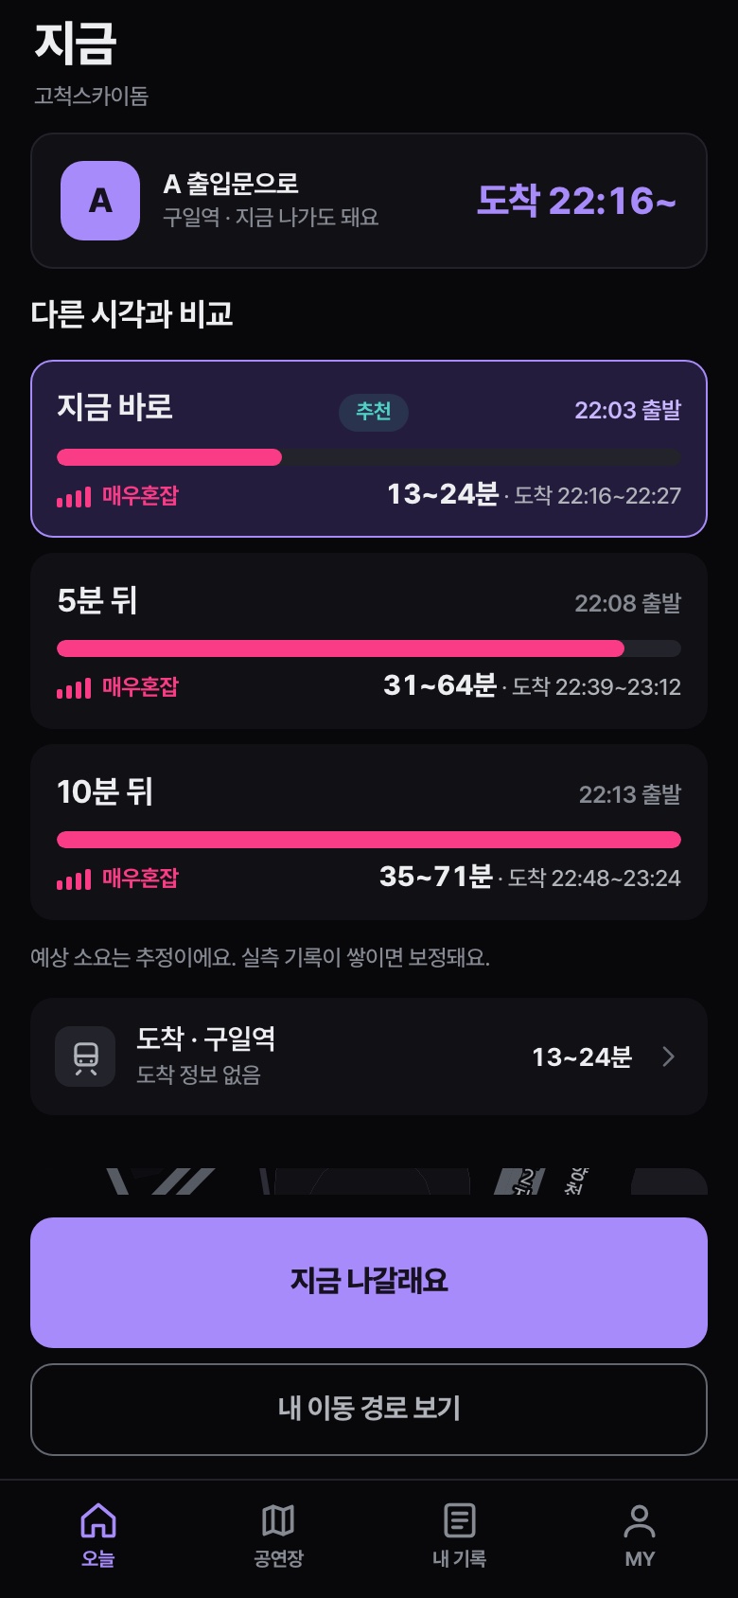Select the 5분 뒤 departure option
738x1598 pixels.
click(369, 641)
